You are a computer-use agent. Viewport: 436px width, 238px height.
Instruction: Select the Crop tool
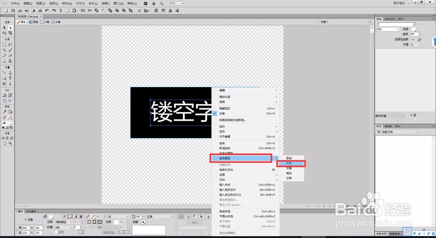[x=10, y=33]
